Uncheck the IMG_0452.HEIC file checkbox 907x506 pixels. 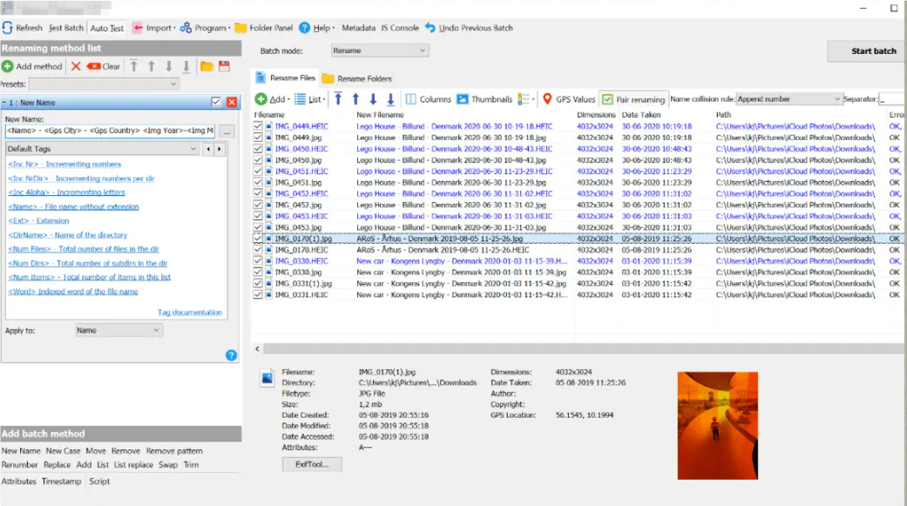tap(258, 193)
